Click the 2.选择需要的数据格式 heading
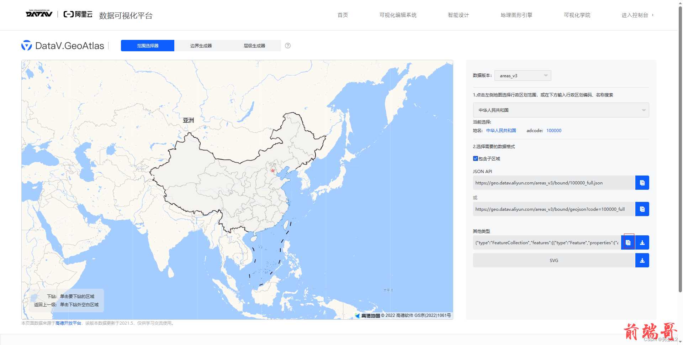 pyautogui.click(x=494, y=147)
